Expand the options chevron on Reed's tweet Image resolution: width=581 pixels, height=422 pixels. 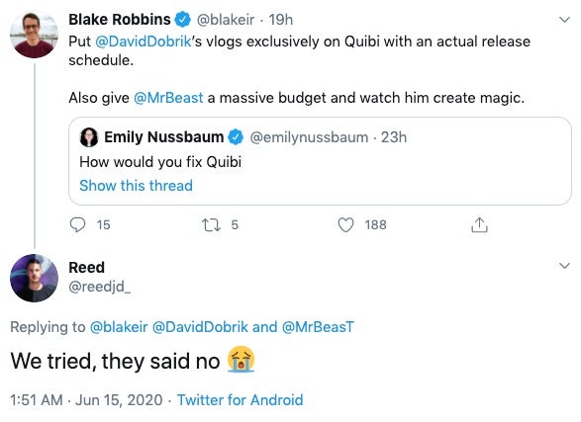tap(564, 266)
